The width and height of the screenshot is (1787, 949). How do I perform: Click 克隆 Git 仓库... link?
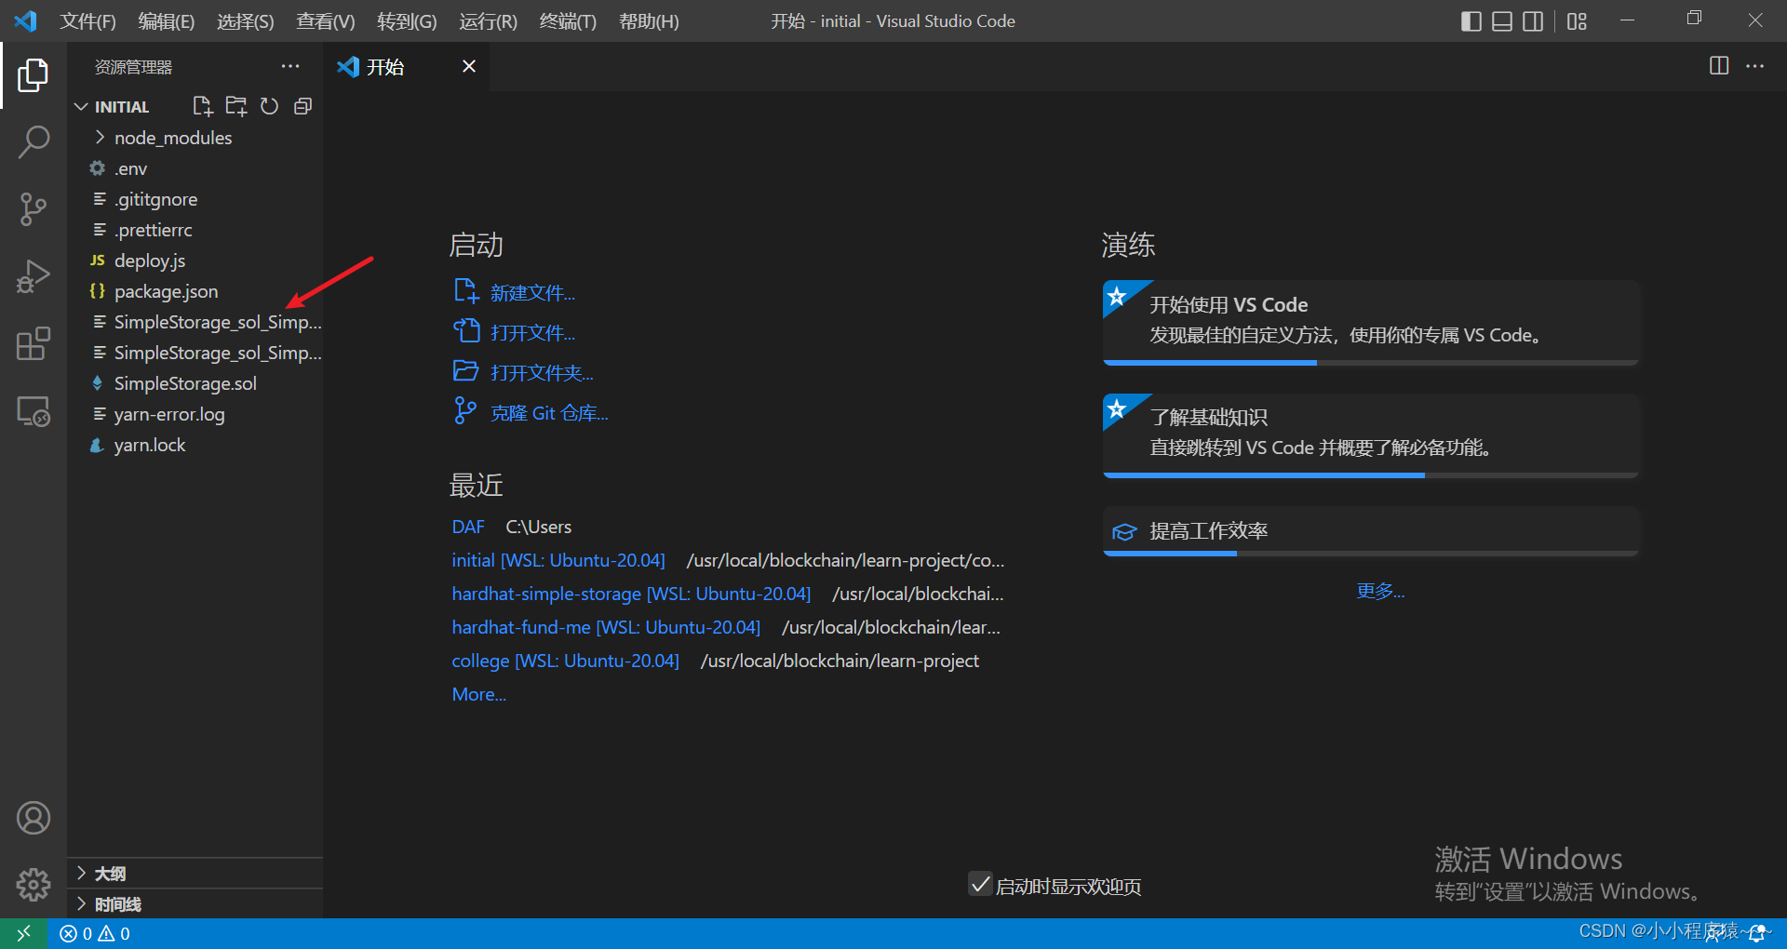tap(549, 413)
